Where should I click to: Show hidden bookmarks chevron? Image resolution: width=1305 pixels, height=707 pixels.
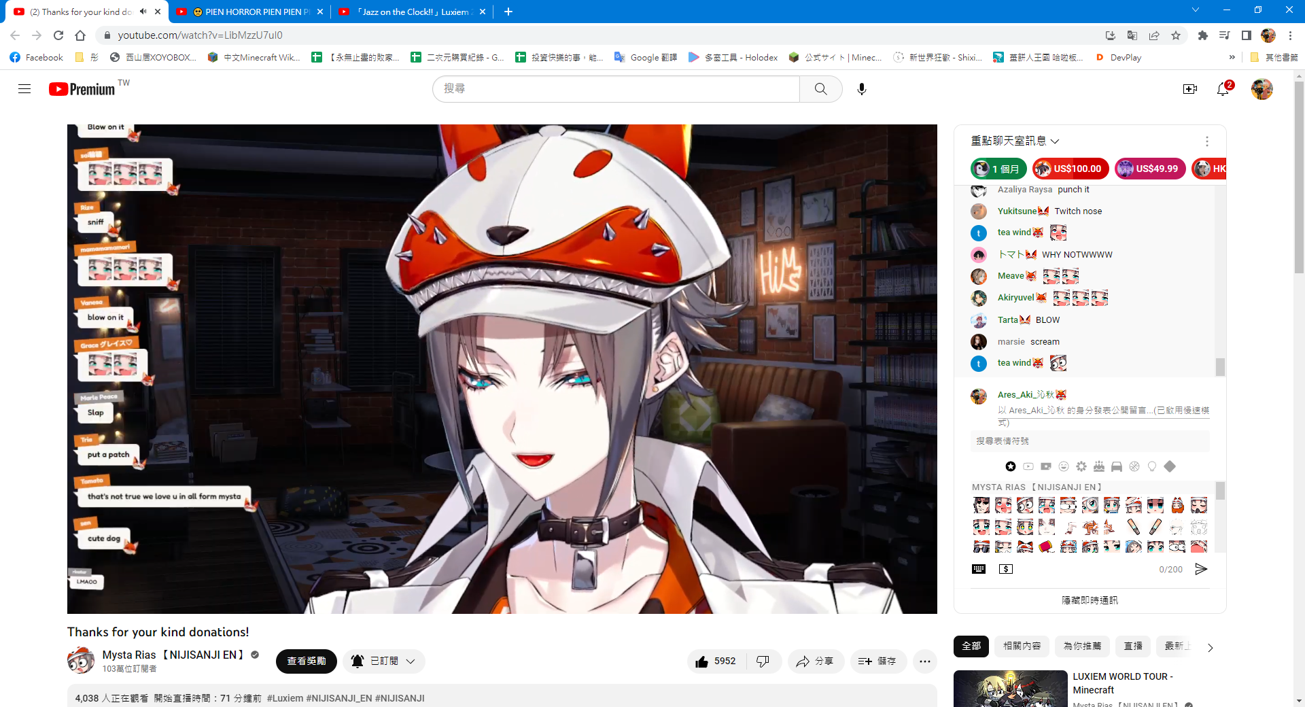pyautogui.click(x=1232, y=58)
